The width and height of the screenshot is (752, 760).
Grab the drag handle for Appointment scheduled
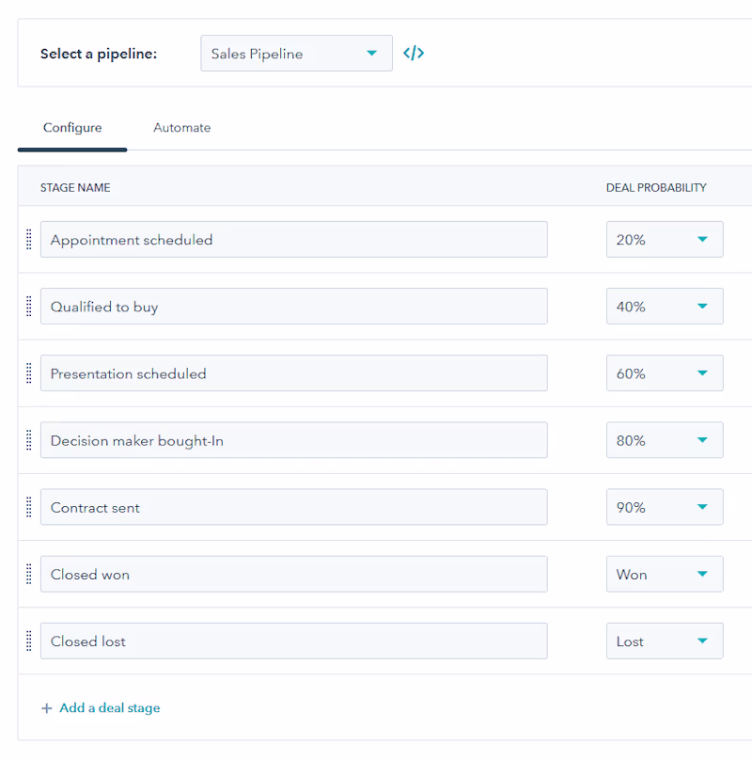point(29,240)
